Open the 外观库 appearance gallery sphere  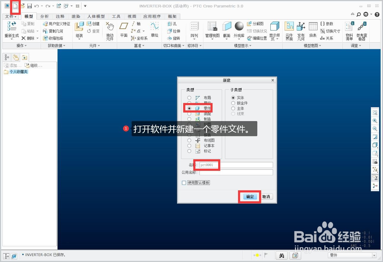pyautogui.click(x=239, y=26)
